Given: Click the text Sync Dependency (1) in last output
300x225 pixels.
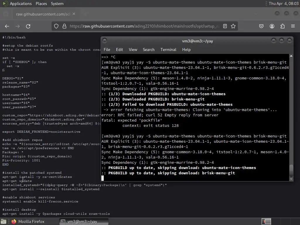Looking at the screenshot, I should click(x=125, y=162).
